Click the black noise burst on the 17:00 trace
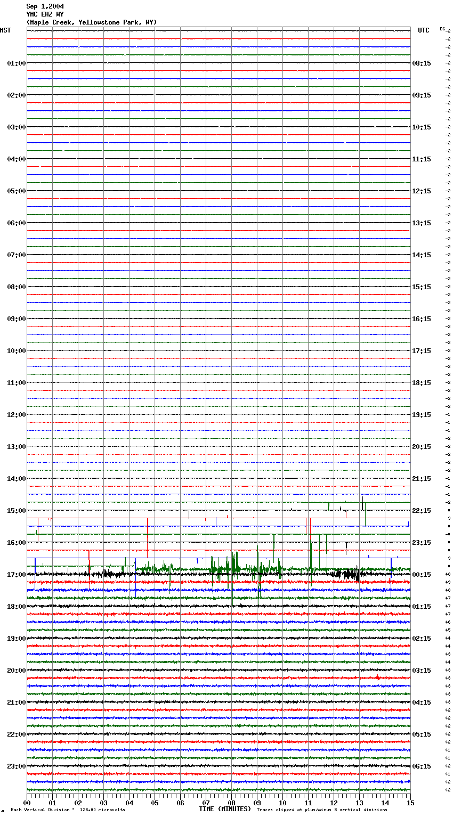Viewport: 453px width, 817px height. (x=346, y=574)
